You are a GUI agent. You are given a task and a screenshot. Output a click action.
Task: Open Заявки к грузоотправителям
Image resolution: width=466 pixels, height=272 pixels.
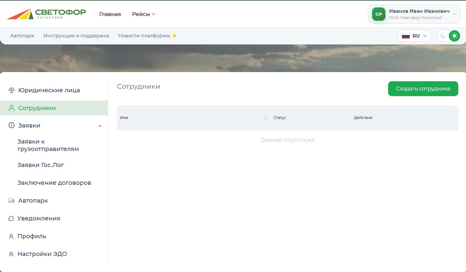click(x=48, y=145)
